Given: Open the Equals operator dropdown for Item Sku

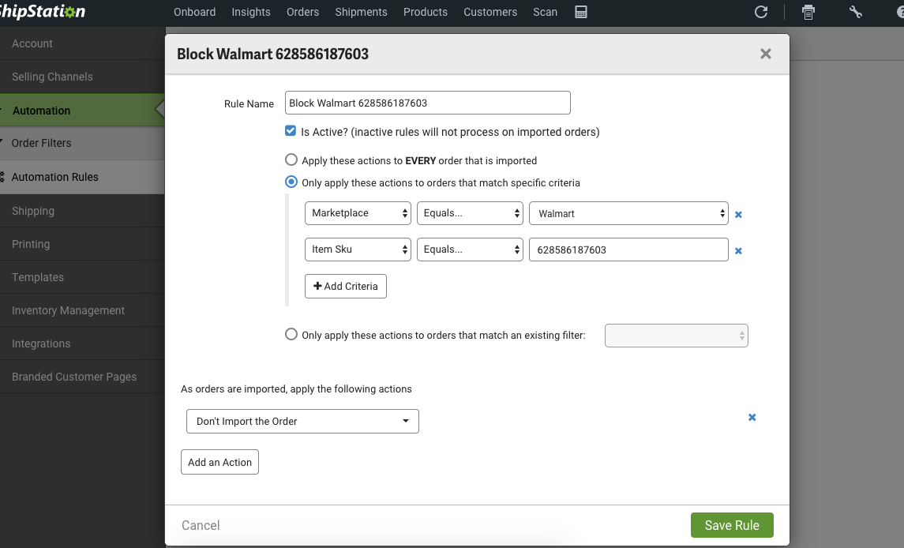Looking at the screenshot, I should click(470, 250).
